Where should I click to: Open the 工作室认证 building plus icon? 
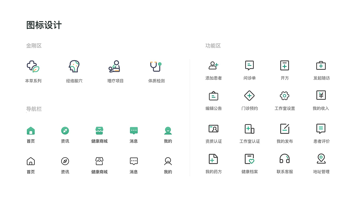tap(249, 129)
